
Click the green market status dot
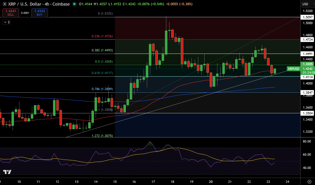pos(74,4)
